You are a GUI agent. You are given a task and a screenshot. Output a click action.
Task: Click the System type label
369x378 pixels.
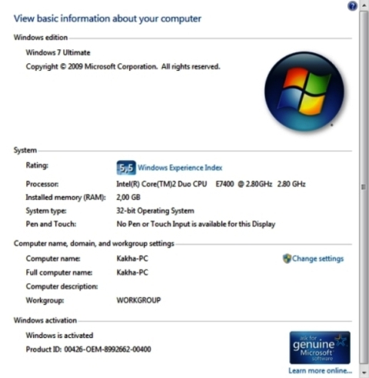point(46,211)
